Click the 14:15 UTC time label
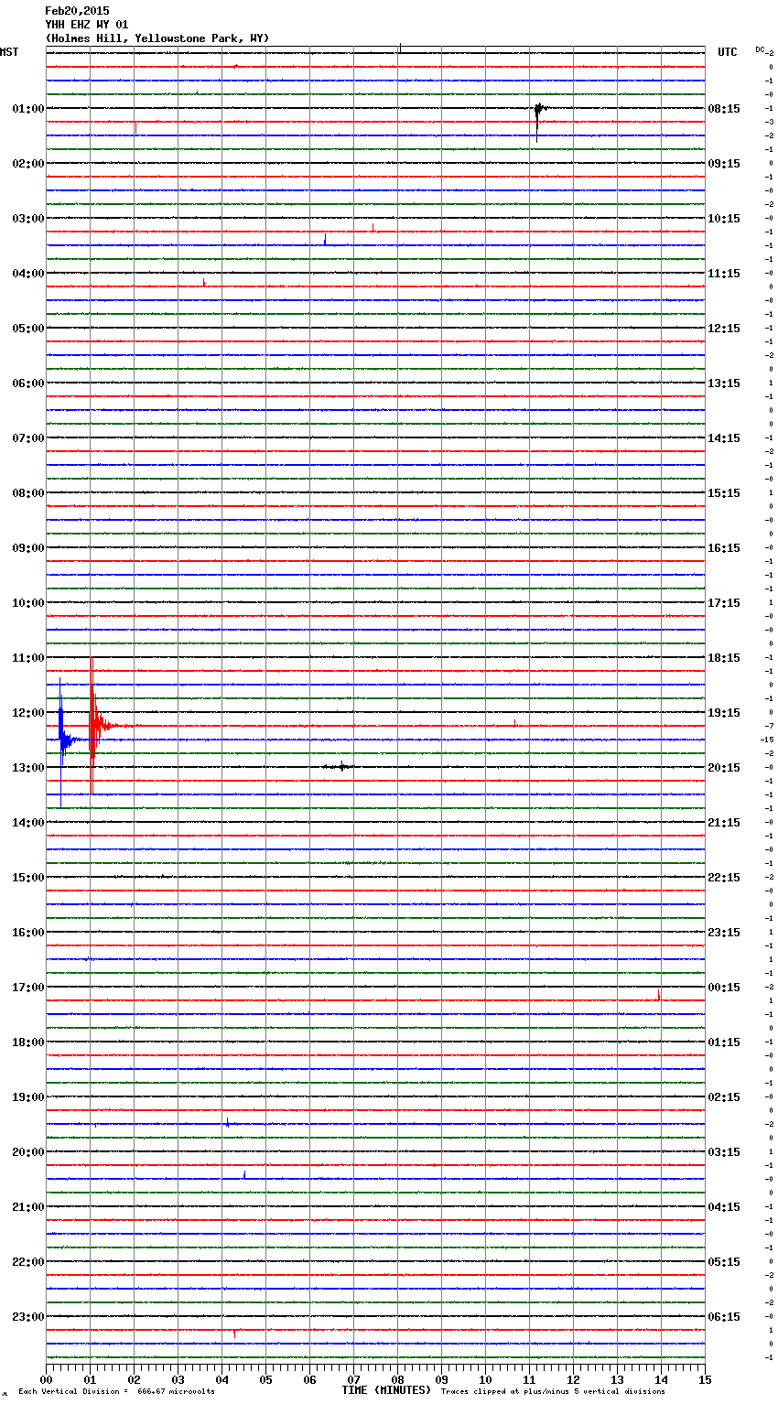The image size is (778, 1404). click(724, 438)
